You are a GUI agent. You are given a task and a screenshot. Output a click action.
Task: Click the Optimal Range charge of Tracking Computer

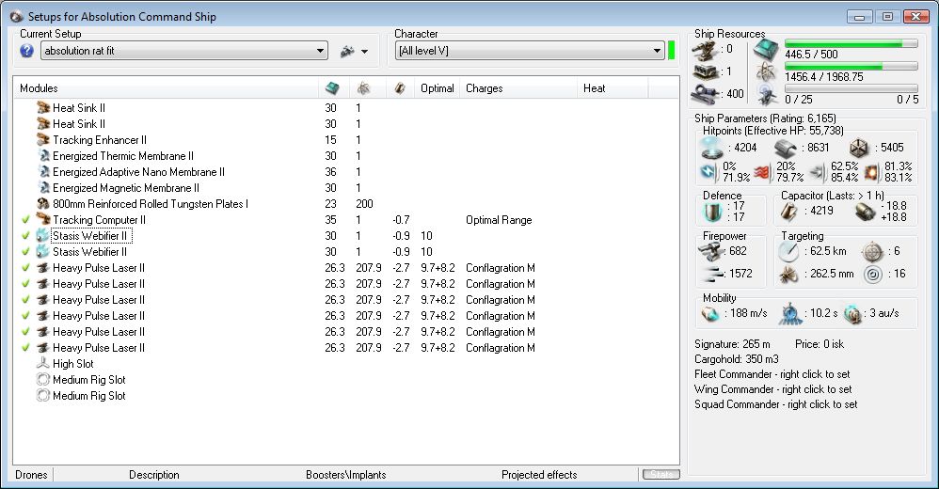point(499,220)
